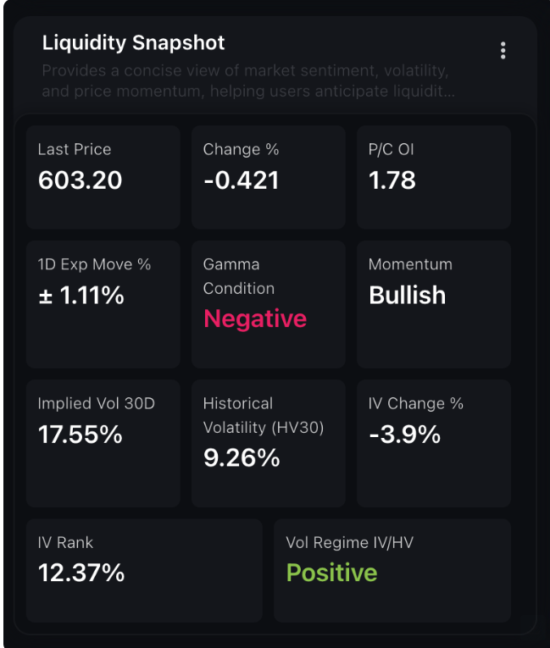The height and width of the screenshot is (648, 550).
Task: Click the Liquidity Snapshot title
Action: [x=133, y=42]
